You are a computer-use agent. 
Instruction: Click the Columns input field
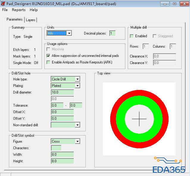pyautogui.click(x=173, y=46)
